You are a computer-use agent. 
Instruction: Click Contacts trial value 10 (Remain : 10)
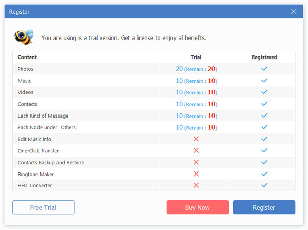point(196,104)
